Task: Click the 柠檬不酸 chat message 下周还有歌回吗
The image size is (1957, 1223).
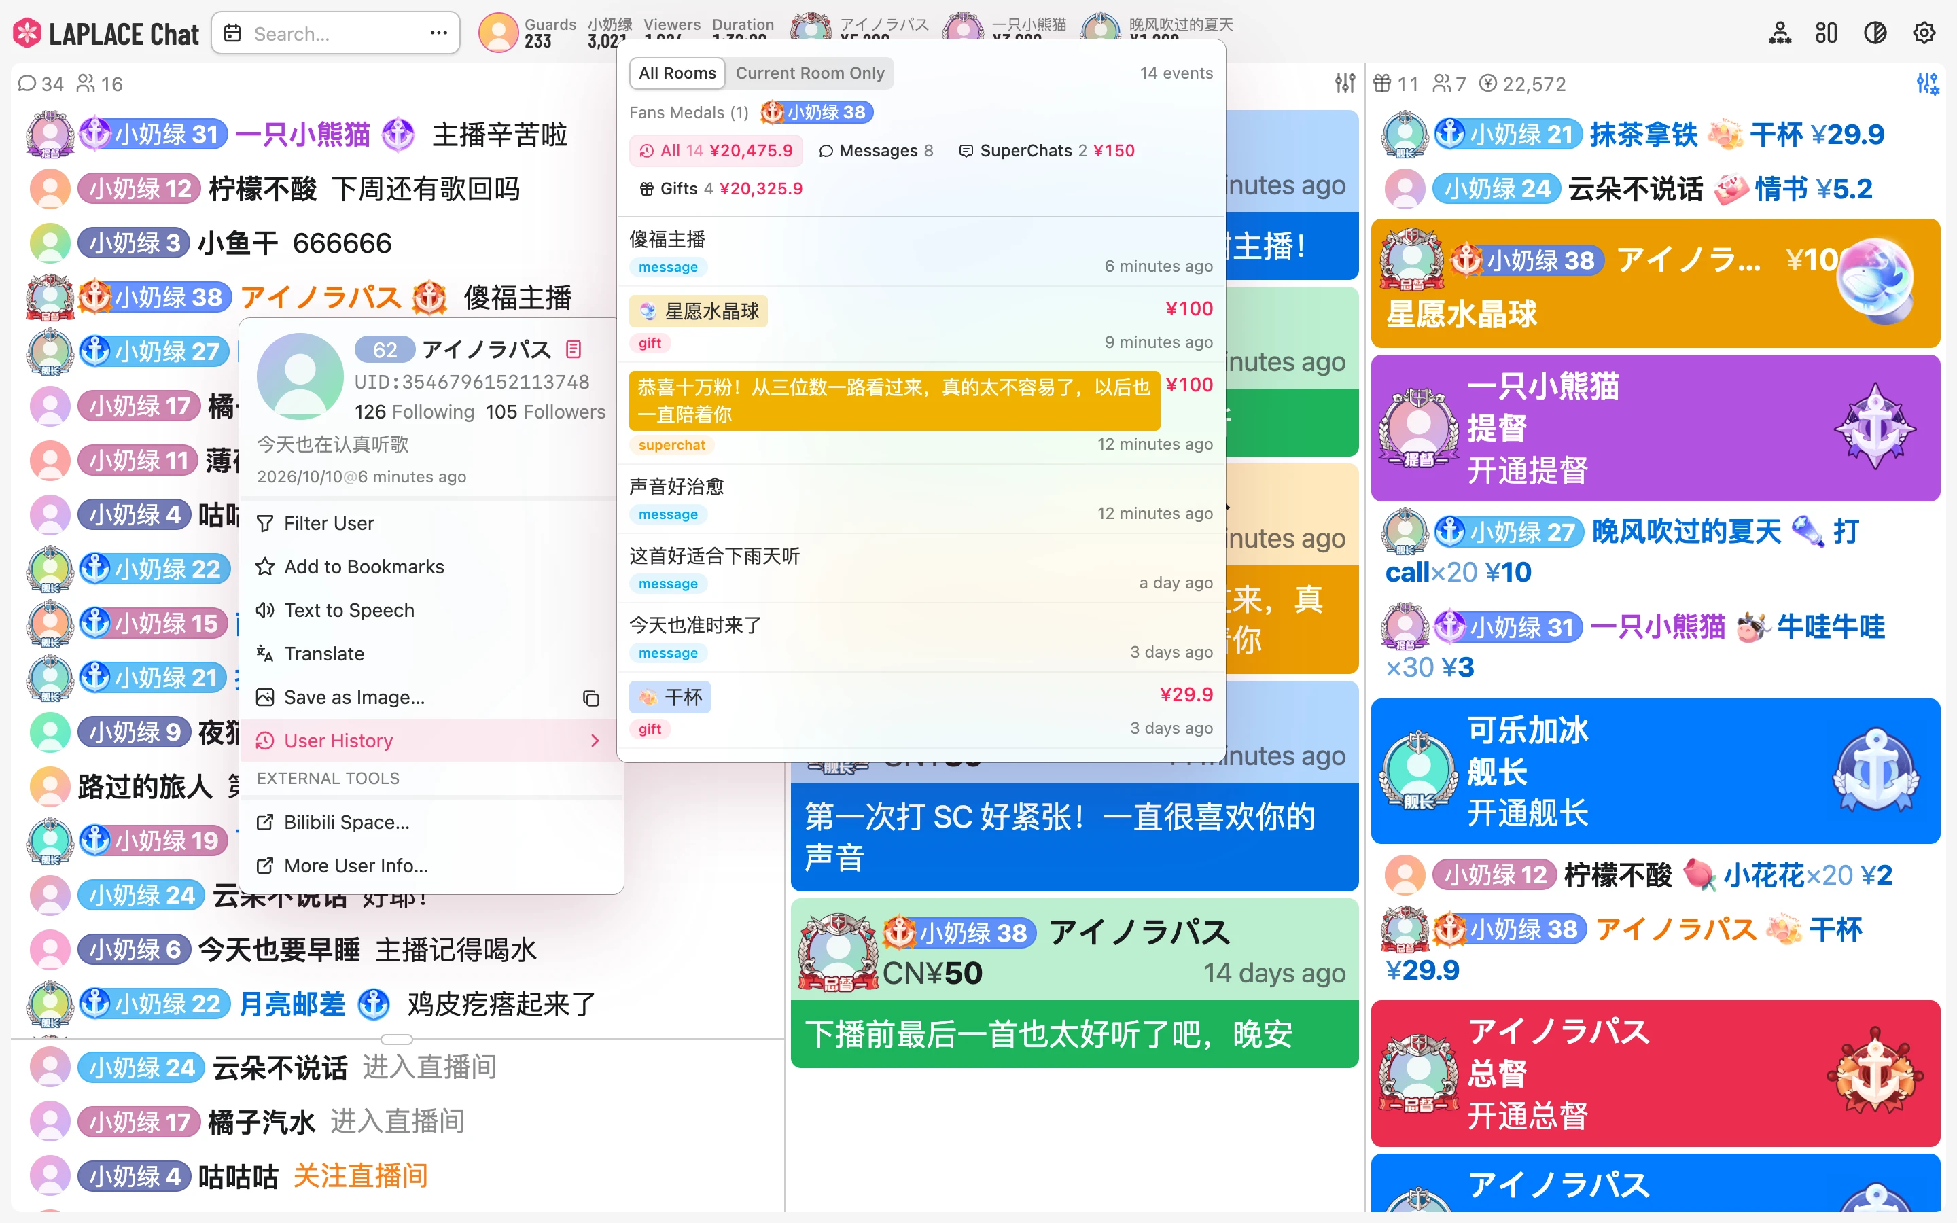Action: click(426, 190)
